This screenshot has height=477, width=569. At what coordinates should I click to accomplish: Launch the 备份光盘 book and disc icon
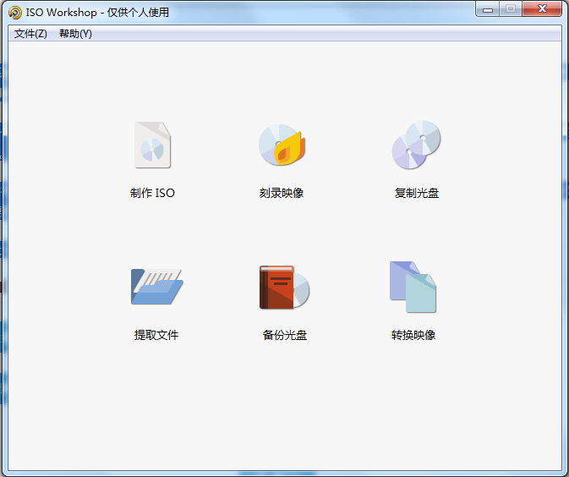(x=284, y=288)
